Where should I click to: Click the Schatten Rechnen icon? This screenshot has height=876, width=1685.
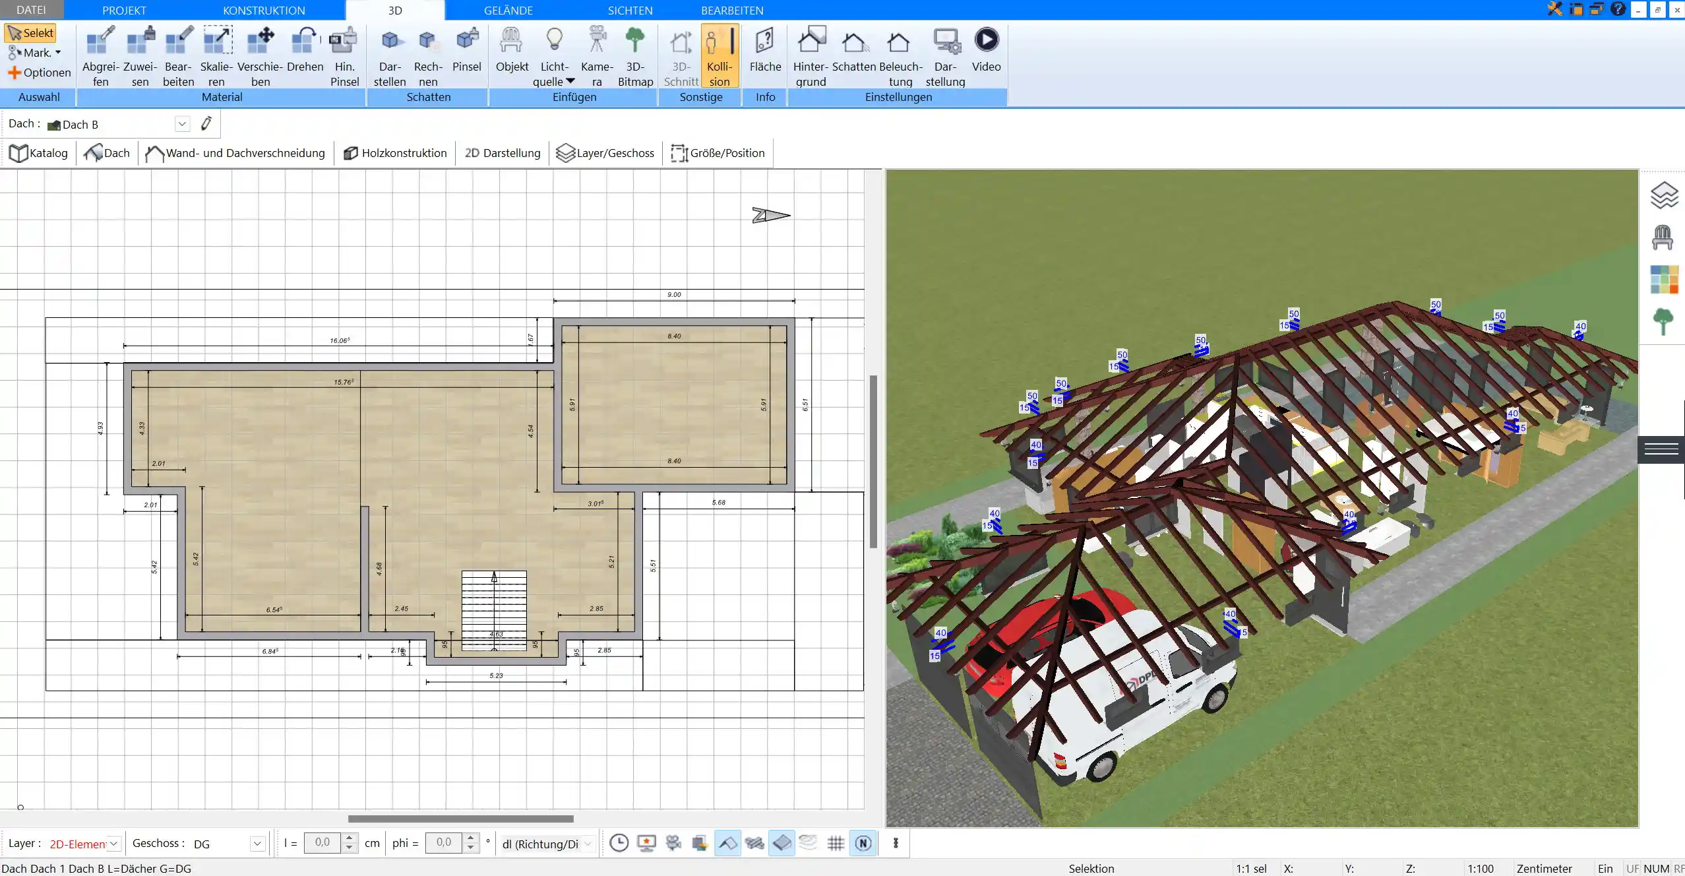click(x=428, y=56)
